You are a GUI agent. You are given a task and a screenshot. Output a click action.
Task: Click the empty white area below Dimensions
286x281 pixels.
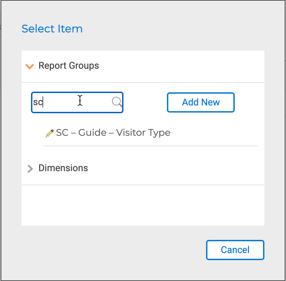tap(143, 206)
